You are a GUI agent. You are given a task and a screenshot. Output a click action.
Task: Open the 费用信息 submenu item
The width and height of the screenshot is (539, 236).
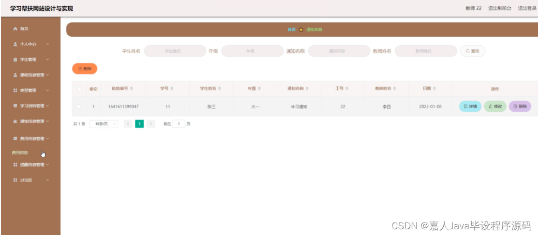20,153
